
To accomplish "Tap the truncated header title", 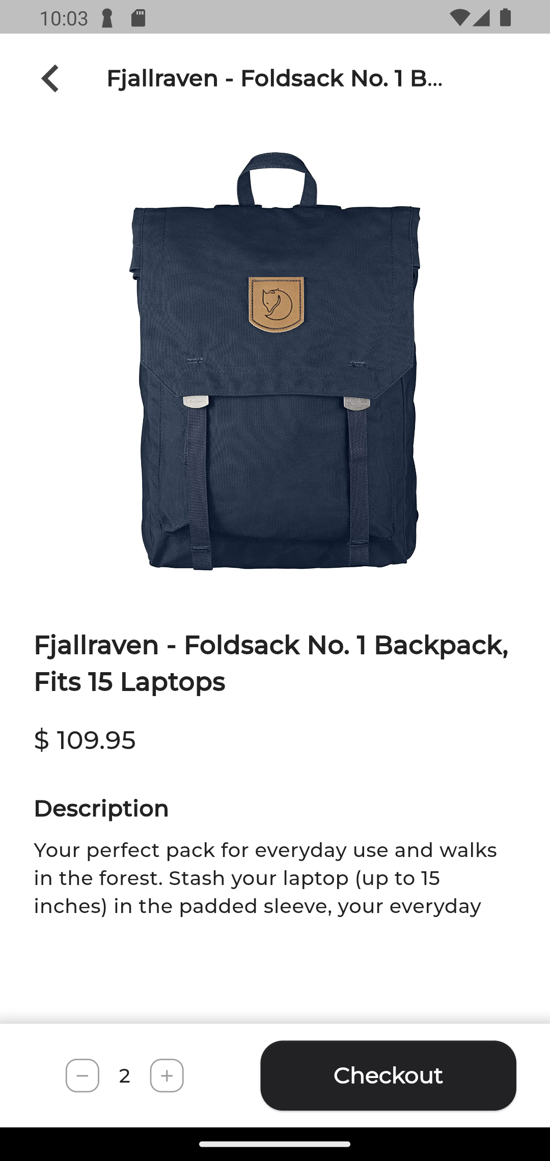I will click(275, 78).
